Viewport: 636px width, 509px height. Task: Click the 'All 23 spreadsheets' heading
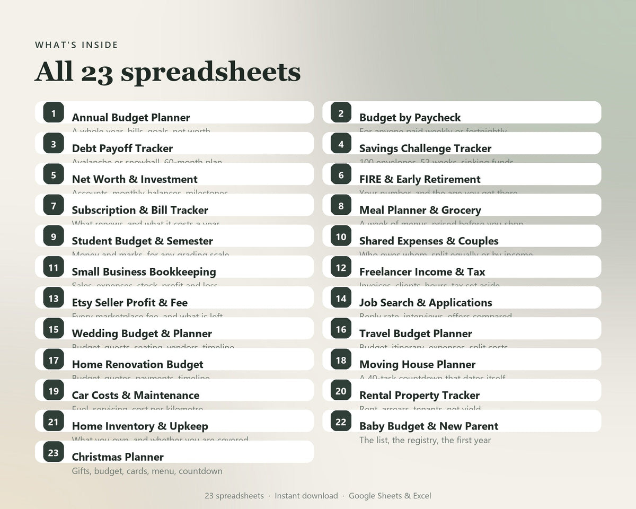tap(167, 72)
